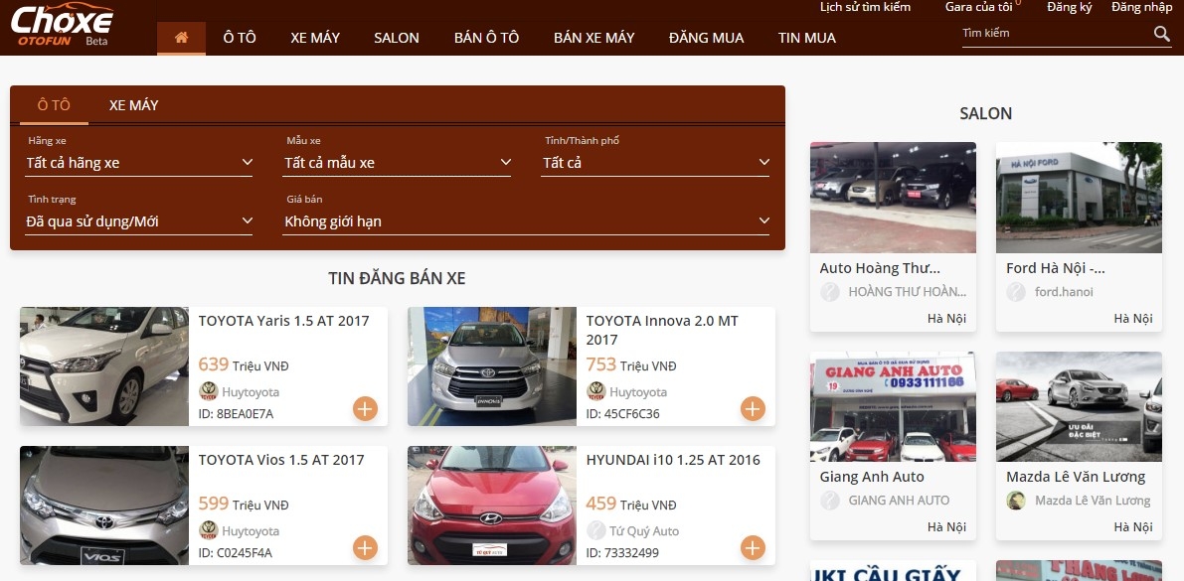Viewport: 1184px width, 581px height.
Task: Click the 459 Triệu VNĐ price
Action: pyautogui.click(x=631, y=504)
